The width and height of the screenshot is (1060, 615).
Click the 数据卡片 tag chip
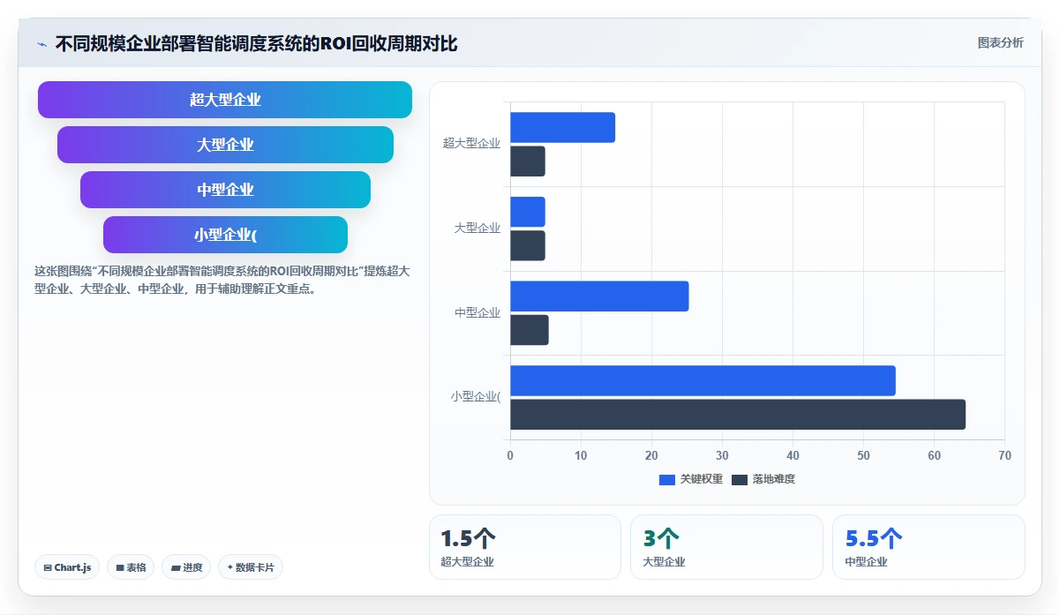250,567
